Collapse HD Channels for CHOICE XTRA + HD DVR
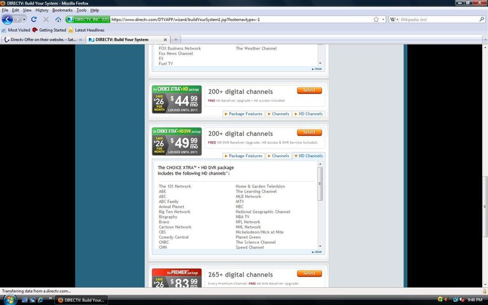The height and width of the screenshot is (305, 488). [309, 156]
